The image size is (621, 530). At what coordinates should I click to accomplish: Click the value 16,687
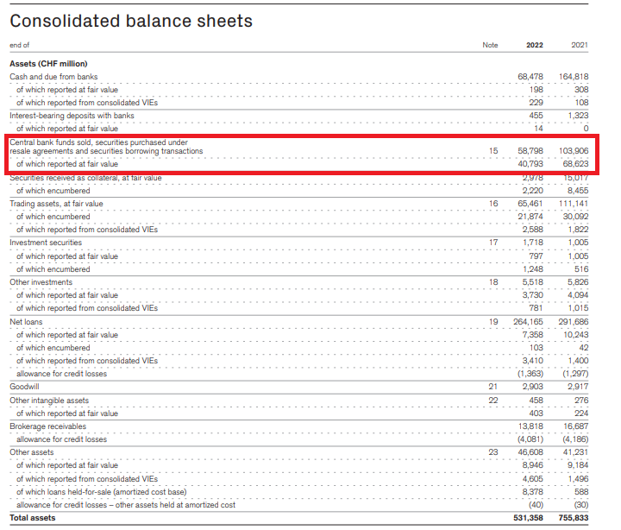point(575,426)
